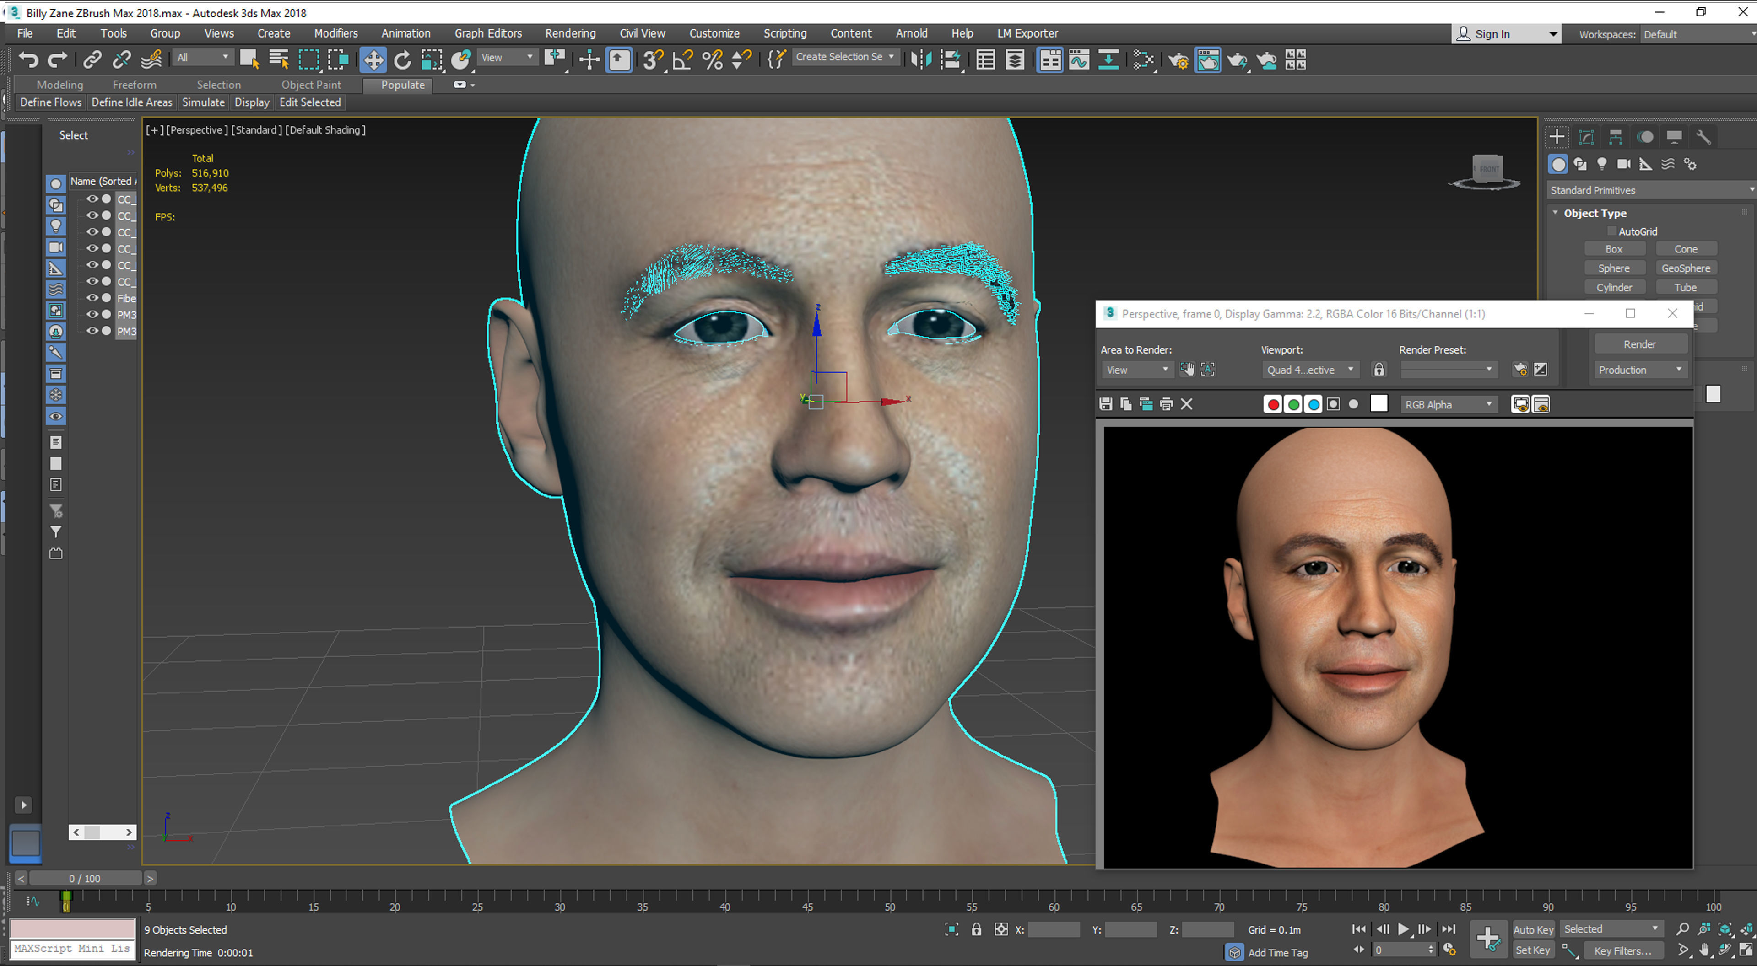Image resolution: width=1757 pixels, height=966 pixels.
Task: Open Render Setup via teapot icon
Action: click(1178, 60)
